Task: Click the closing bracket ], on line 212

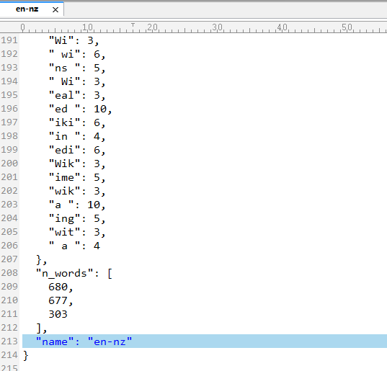Action: tap(41, 328)
